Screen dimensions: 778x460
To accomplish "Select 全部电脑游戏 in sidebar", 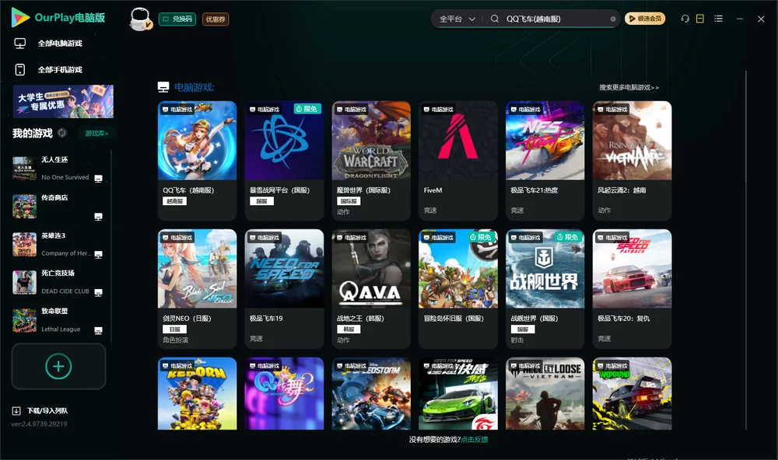I will (x=60, y=44).
